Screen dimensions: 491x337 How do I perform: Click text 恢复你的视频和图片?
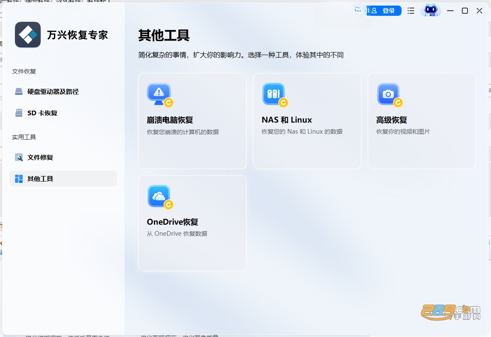point(403,132)
